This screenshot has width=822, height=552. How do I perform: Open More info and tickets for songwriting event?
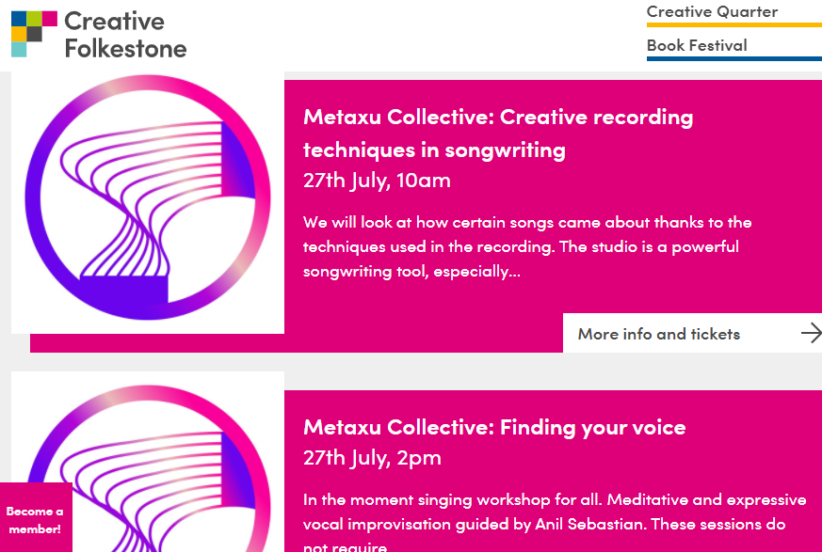click(x=692, y=333)
